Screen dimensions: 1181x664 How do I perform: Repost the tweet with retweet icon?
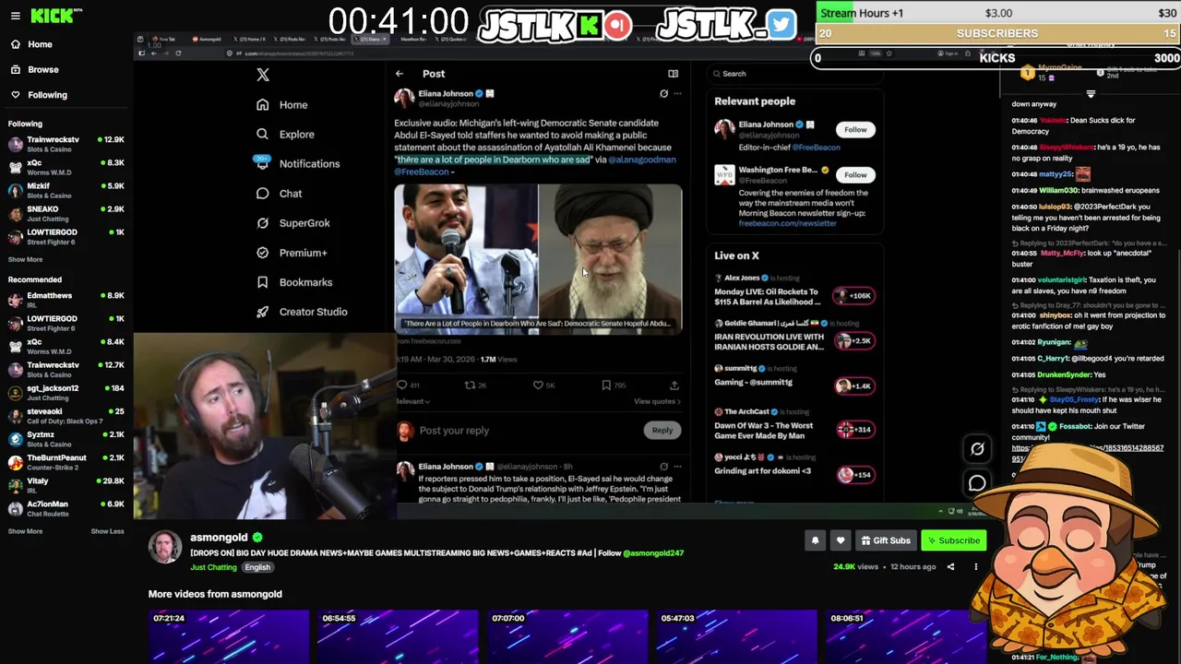(x=470, y=385)
